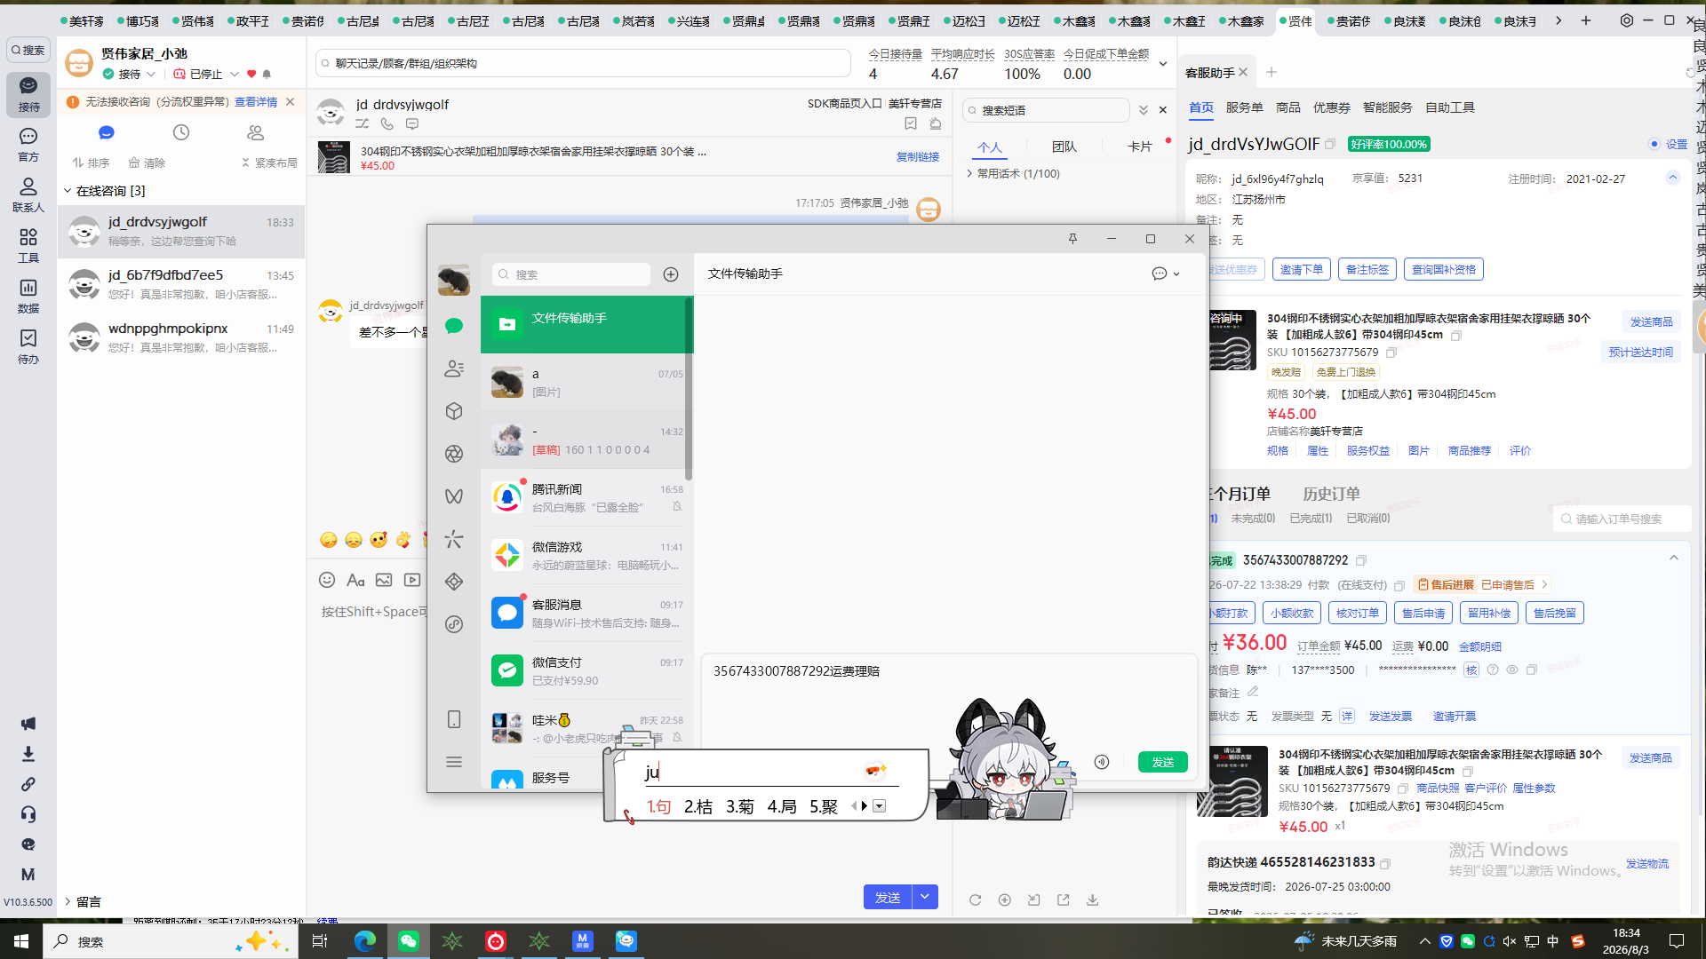1706x959 pixels.
Task: Select the radio button beside 设置
Action: click(1654, 144)
